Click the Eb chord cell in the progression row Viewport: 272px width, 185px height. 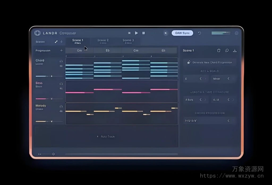click(x=107, y=50)
